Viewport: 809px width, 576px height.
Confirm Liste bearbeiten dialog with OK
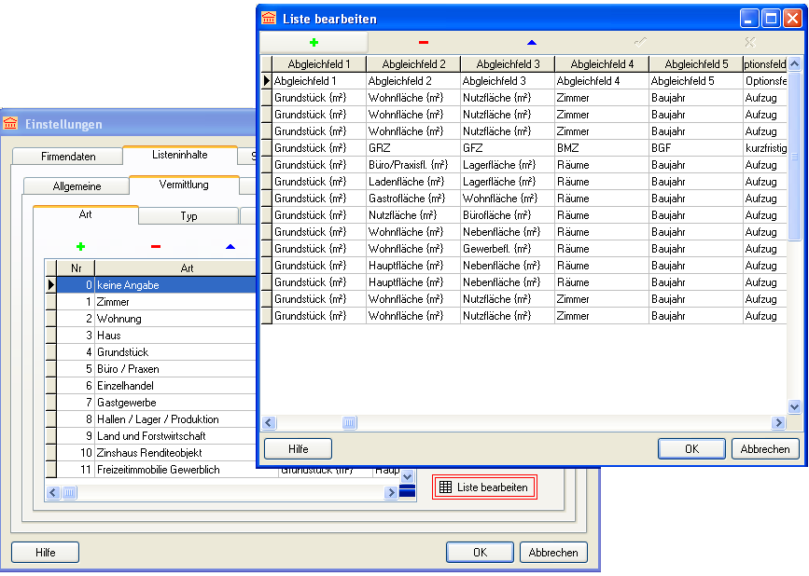pyautogui.click(x=691, y=448)
